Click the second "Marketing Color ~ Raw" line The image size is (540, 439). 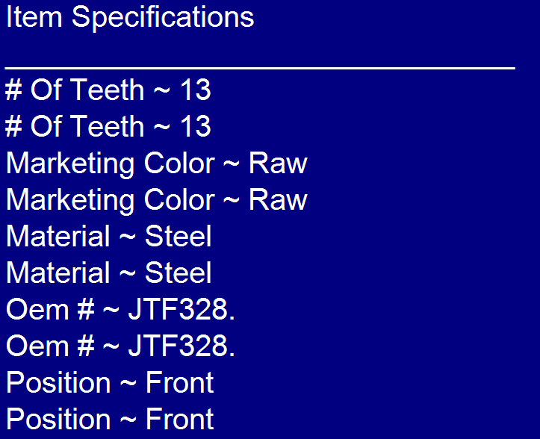click(x=156, y=200)
